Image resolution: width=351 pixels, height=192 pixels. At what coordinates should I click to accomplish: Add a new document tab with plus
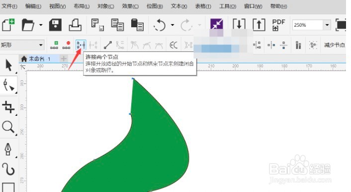tap(64, 59)
